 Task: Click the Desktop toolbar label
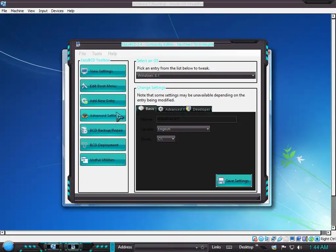pyautogui.click(x=246, y=247)
